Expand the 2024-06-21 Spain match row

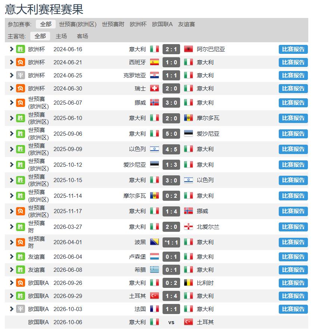pyautogui.click(x=12, y=62)
